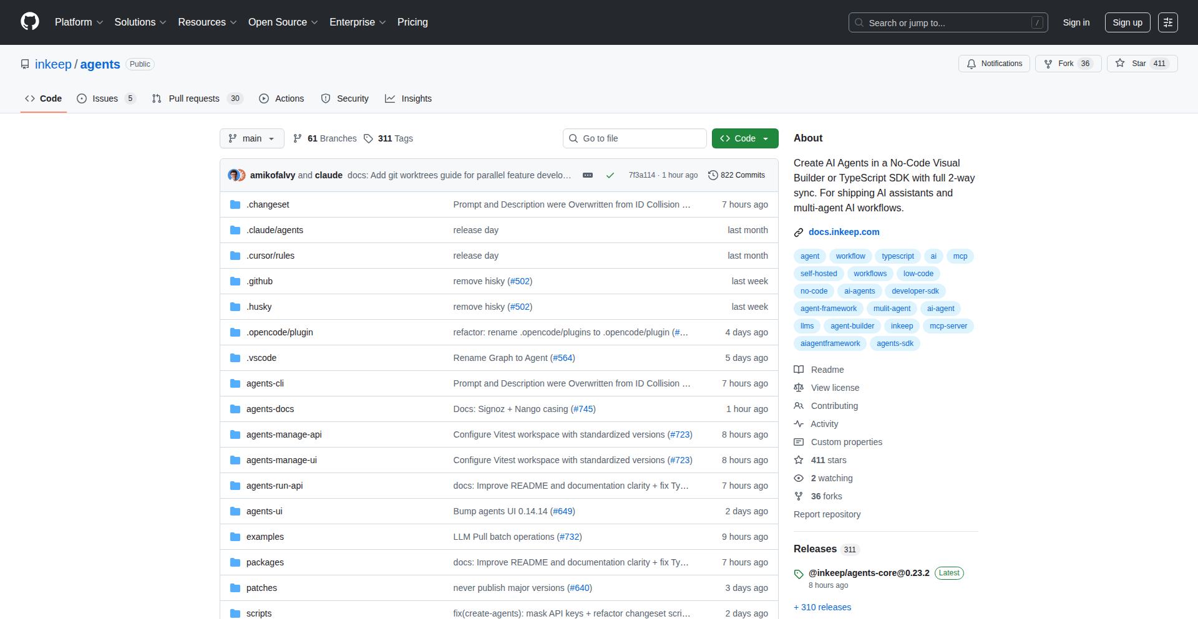Image resolution: width=1198 pixels, height=619 pixels.
Task: Click the commit status checkmark icon
Action: 610,175
